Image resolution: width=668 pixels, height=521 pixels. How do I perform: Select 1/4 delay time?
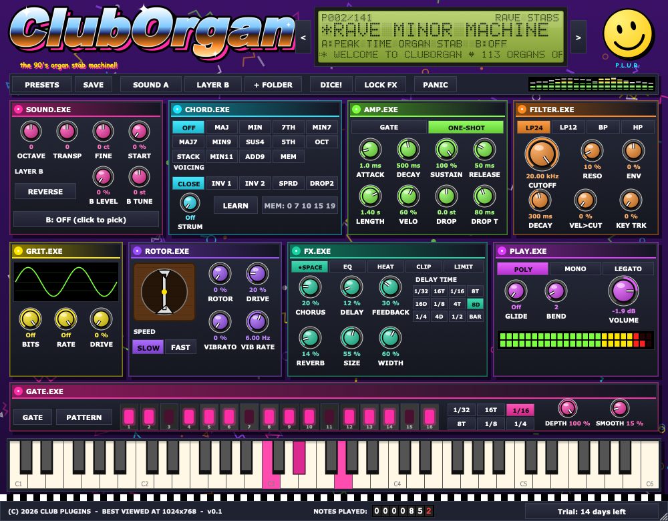coord(421,317)
